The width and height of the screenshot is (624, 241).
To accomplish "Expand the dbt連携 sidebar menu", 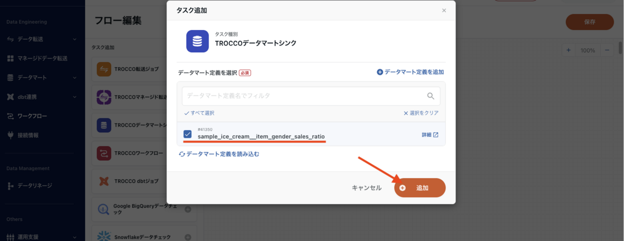I will [75, 97].
